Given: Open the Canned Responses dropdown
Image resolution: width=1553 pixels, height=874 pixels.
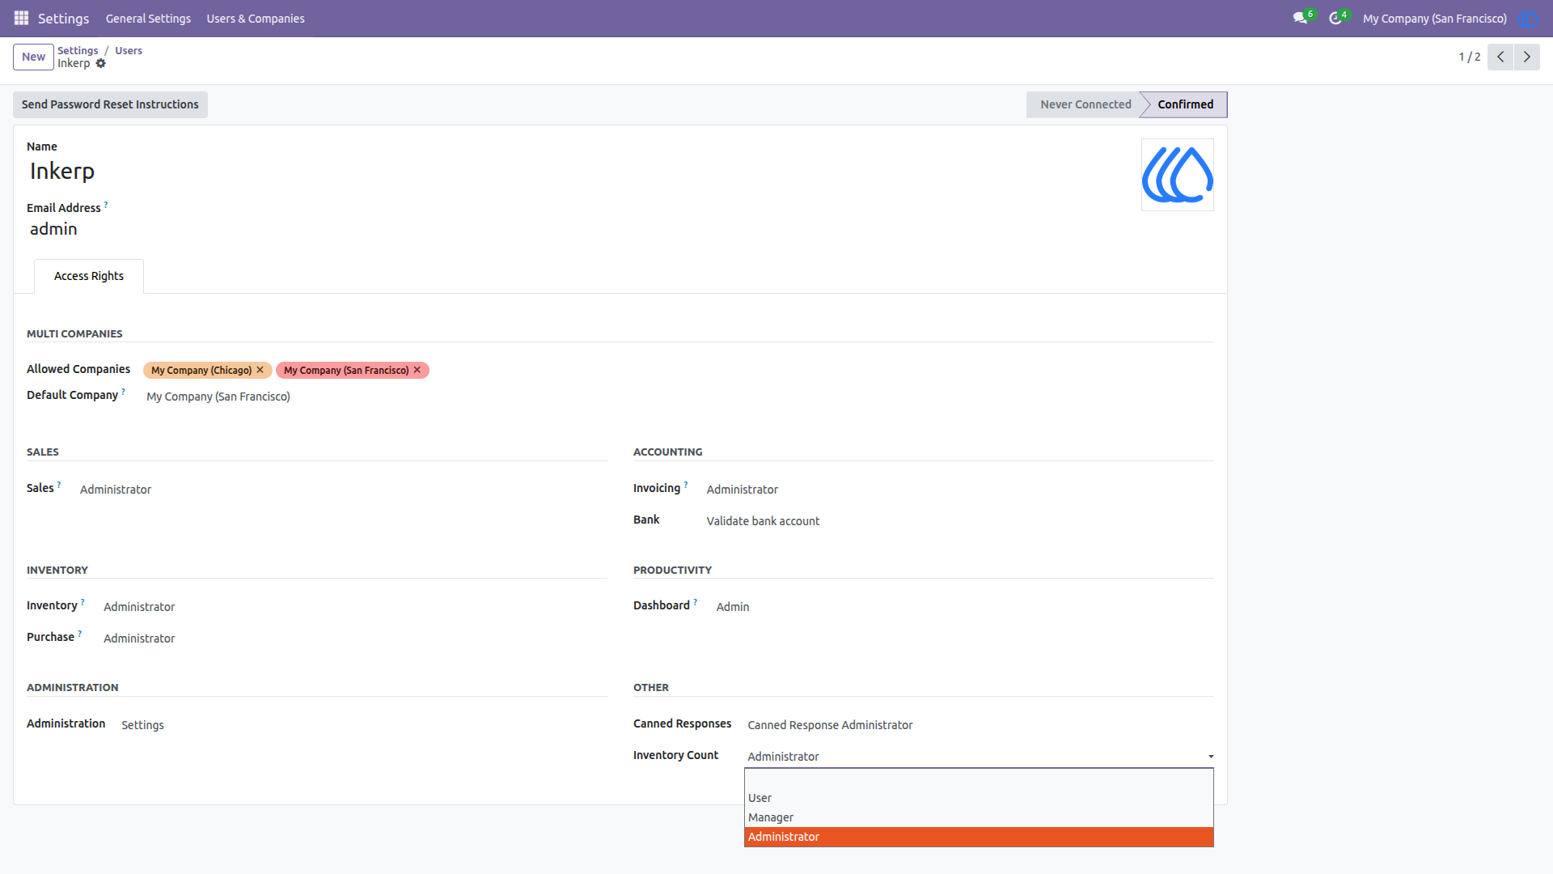Looking at the screenshot, I should [980, 725].
